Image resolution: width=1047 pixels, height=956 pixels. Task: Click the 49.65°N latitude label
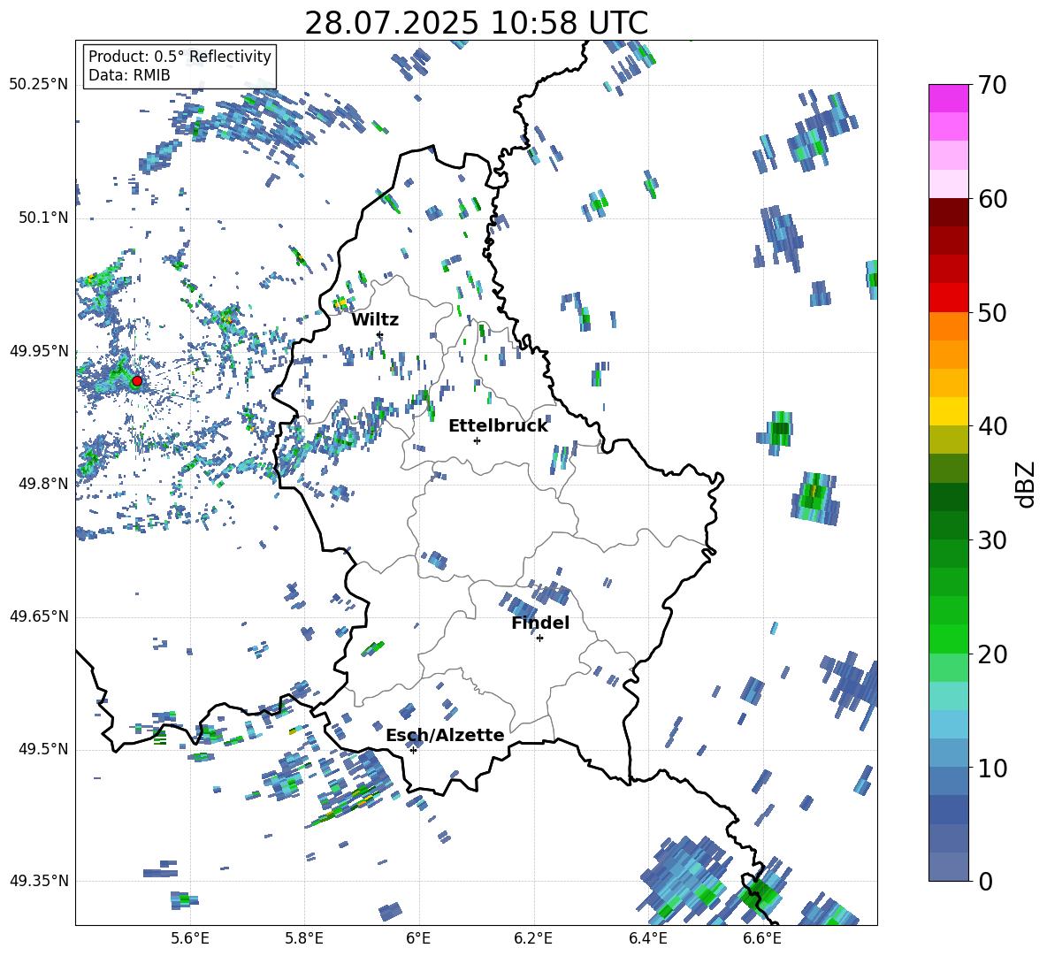39,616
